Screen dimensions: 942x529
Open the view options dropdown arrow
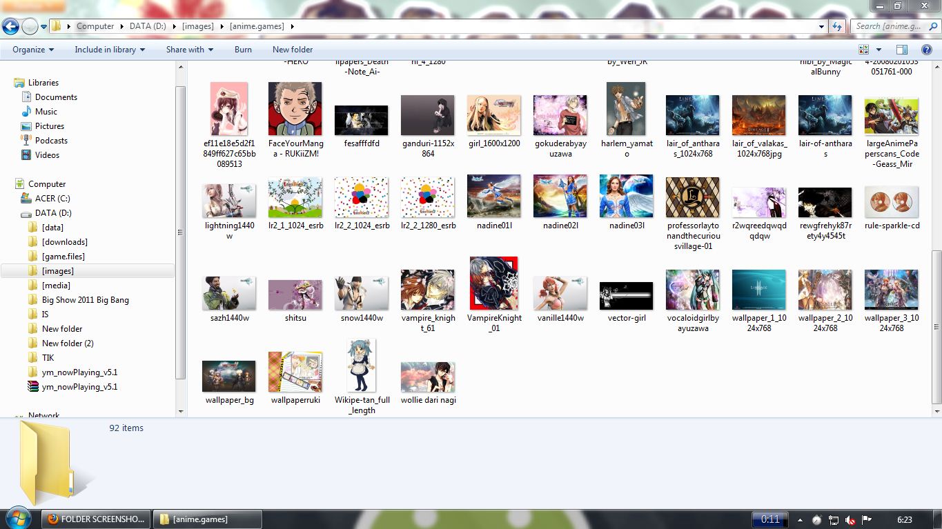pyautogui.click(x=879, y=50)
